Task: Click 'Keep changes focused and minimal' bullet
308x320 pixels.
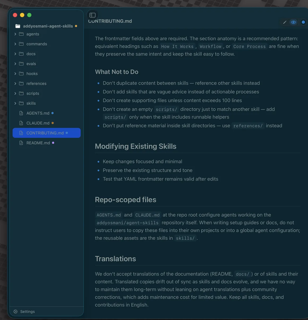Action: click(143, 161)
